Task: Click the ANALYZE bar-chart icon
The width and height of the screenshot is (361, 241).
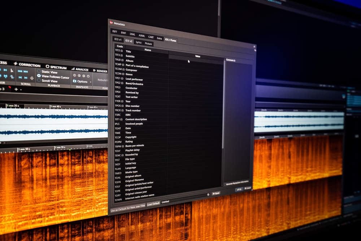Action: [x=73, y=69]
